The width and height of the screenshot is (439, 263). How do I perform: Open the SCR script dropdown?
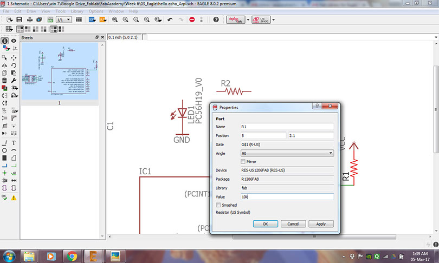pyautogui.click(x=92, y=19)
